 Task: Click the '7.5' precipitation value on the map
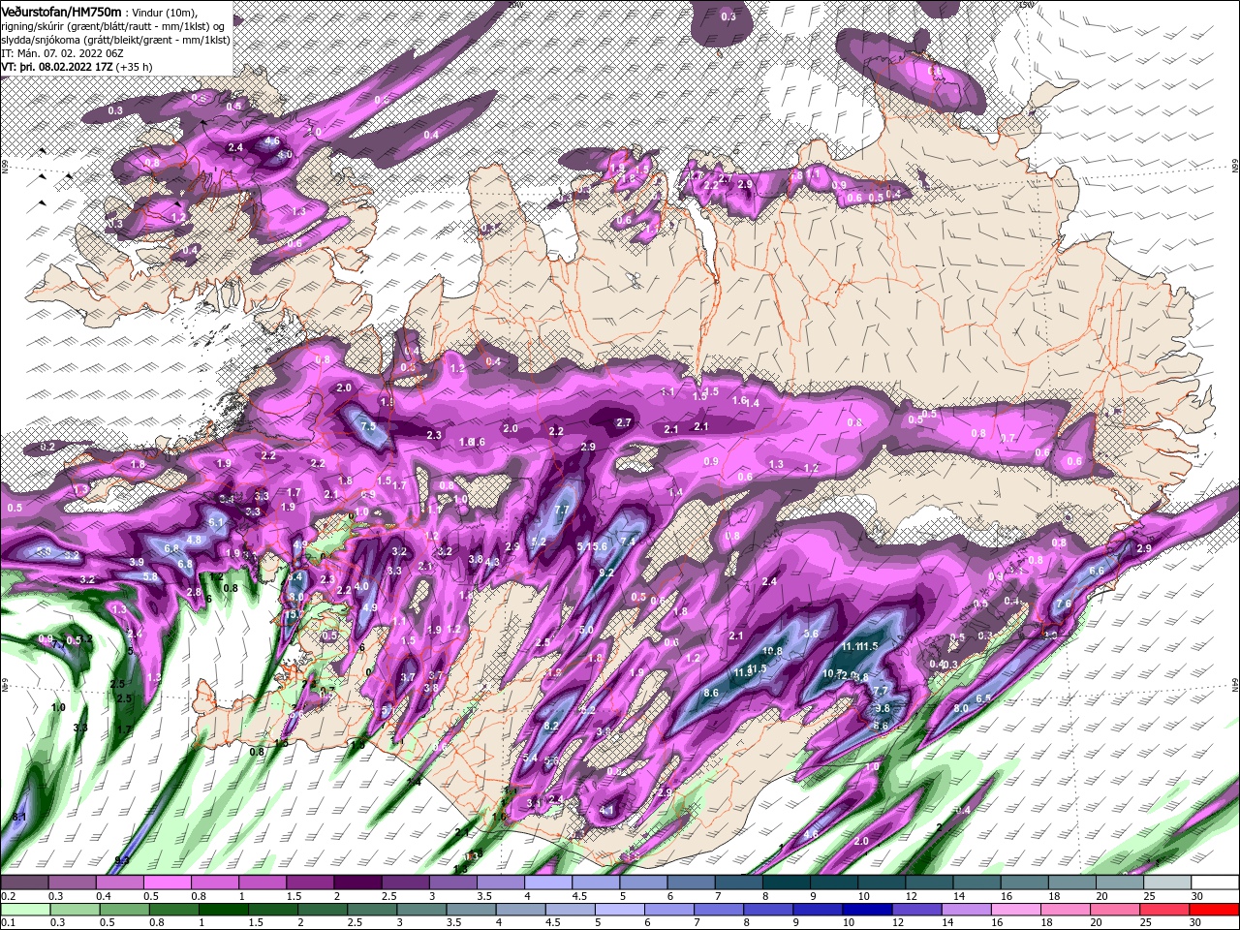(x=368, y=426)
